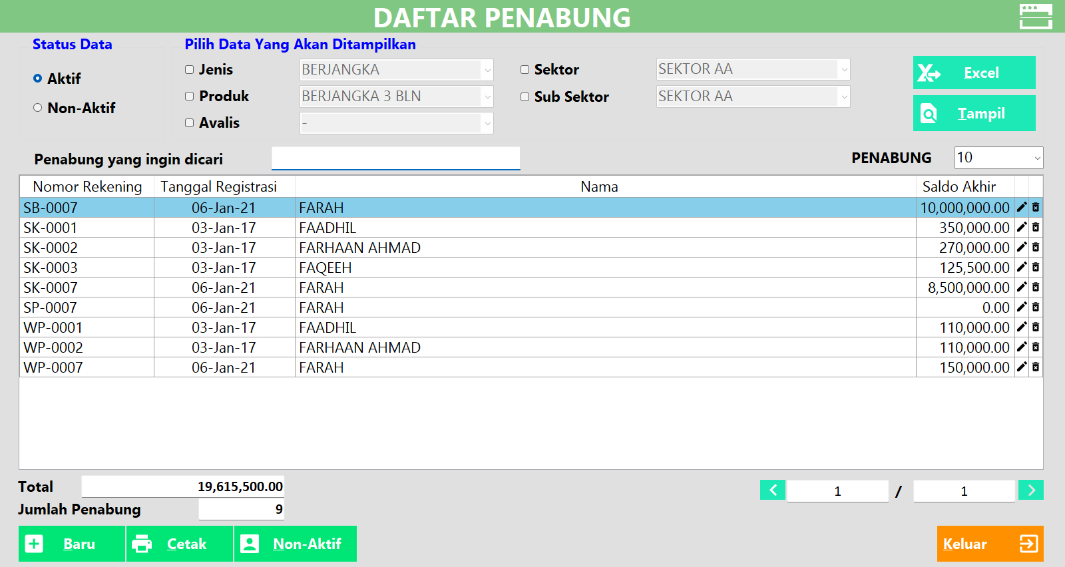Enable the Jenis filter checkbox

(x=190, y=70)
